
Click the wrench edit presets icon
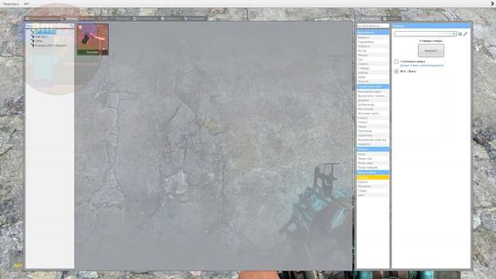pyautogui.click(x=465, y=34)
